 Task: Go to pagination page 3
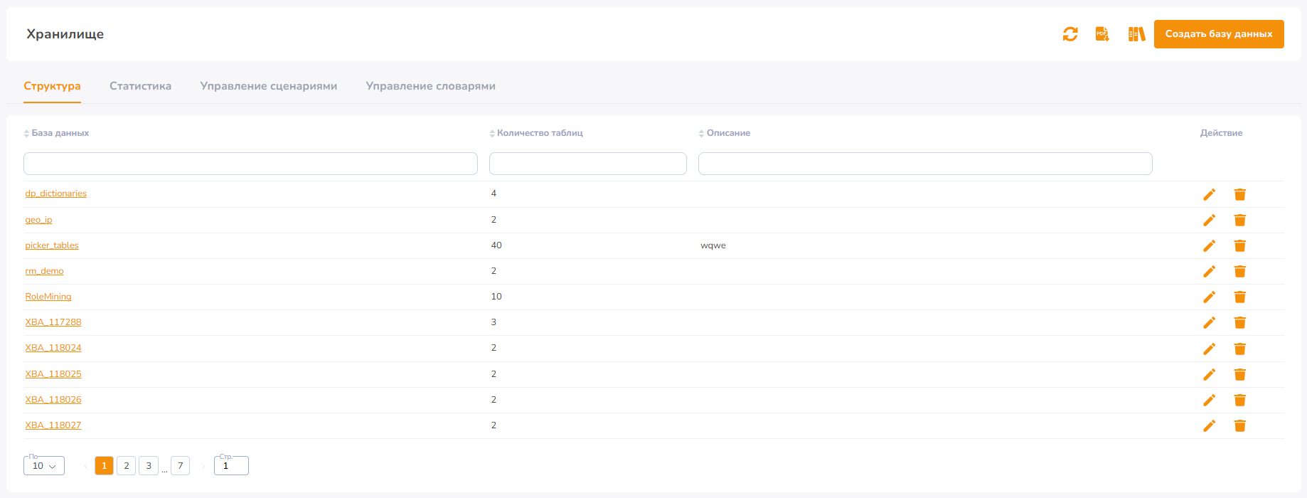pyautogui.click(x=149, y=466)
